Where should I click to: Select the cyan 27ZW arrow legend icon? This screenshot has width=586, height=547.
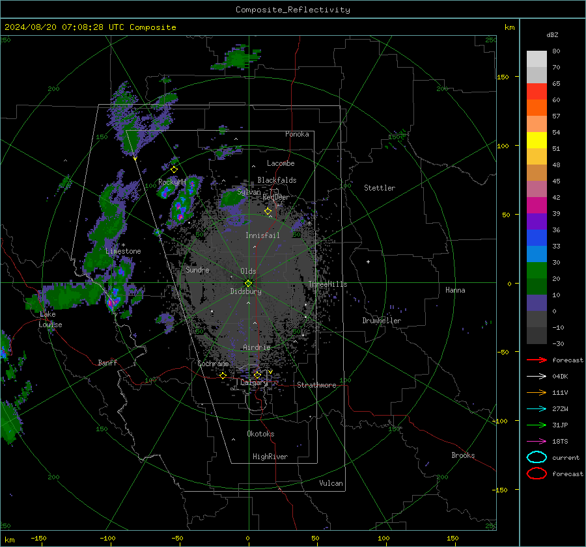(537, 409)
